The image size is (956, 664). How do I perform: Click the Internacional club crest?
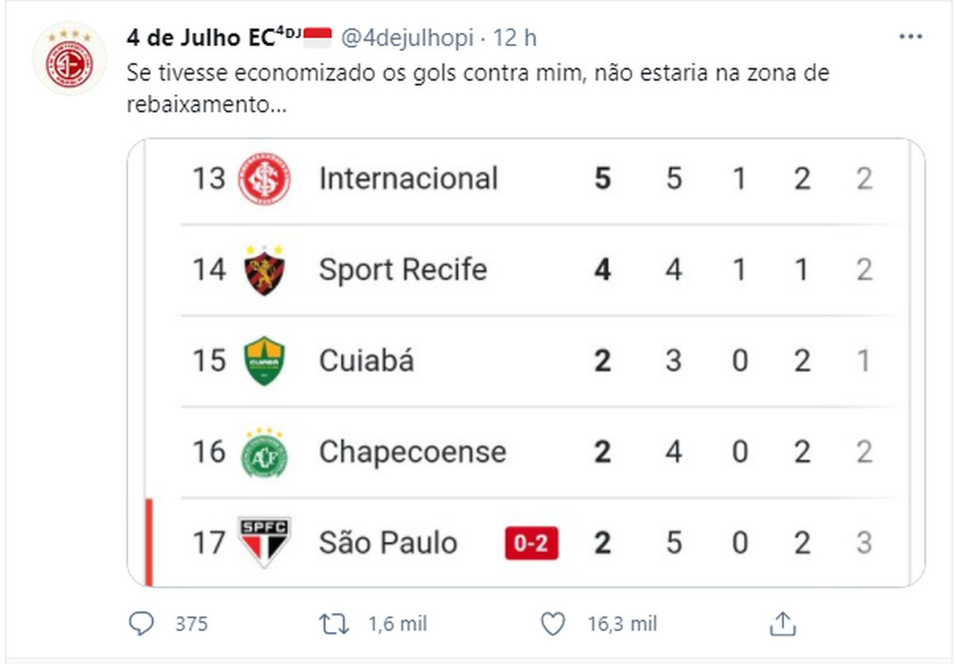pos(264,179)
